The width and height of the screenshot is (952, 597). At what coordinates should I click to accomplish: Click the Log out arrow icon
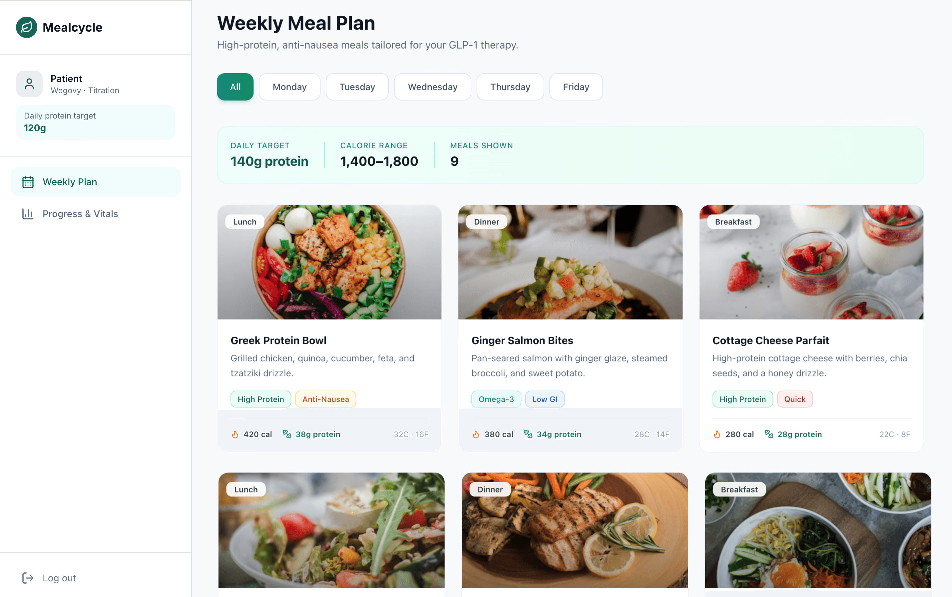click(28, 578)
